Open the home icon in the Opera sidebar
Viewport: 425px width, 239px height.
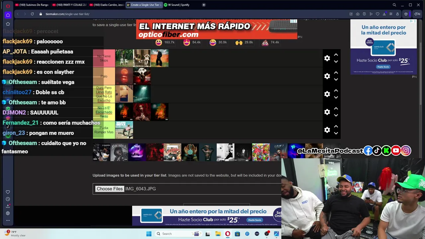click(x=8, y=15)
